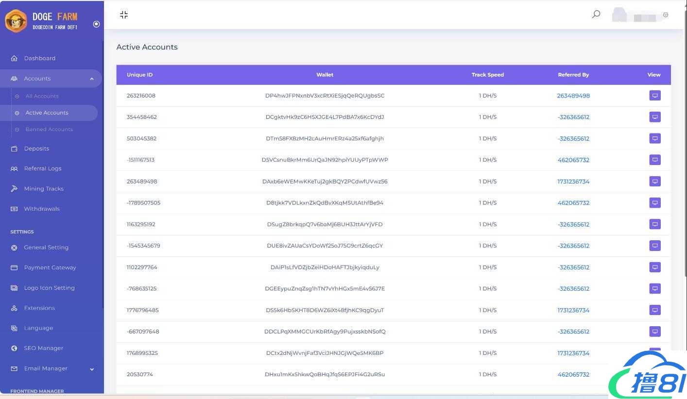This screenshot has width=687, height=399.
Task: Select All Accounts submenu item
Action: [x=42, y=96]
